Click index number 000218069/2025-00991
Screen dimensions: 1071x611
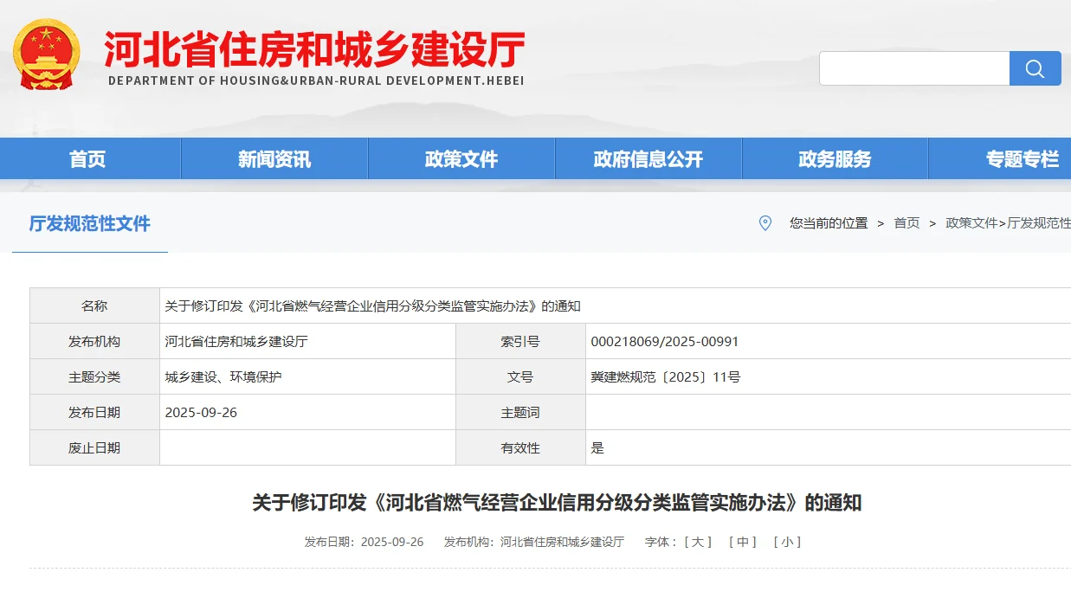click(665, 342)
